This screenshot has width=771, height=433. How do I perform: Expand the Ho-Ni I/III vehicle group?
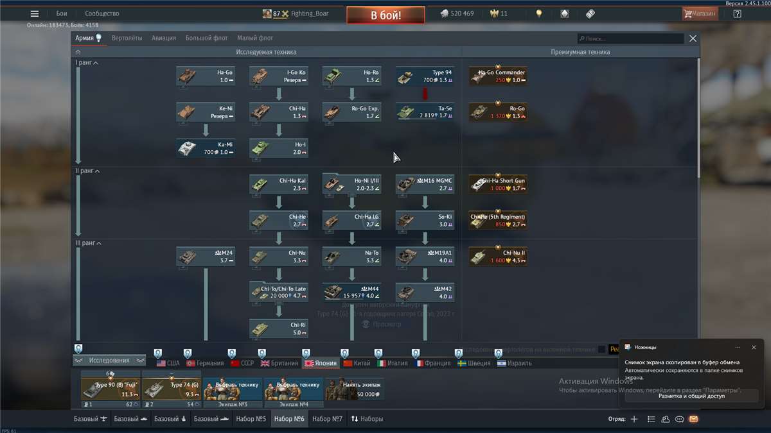pos(352,184)
